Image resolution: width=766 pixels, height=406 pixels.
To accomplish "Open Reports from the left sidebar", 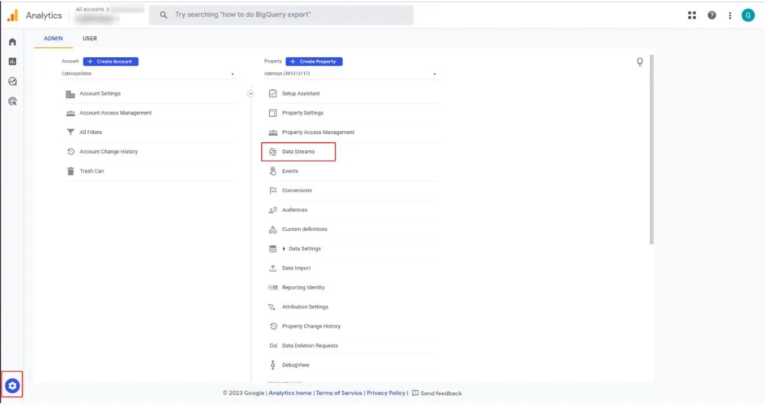I will (12, 60).
